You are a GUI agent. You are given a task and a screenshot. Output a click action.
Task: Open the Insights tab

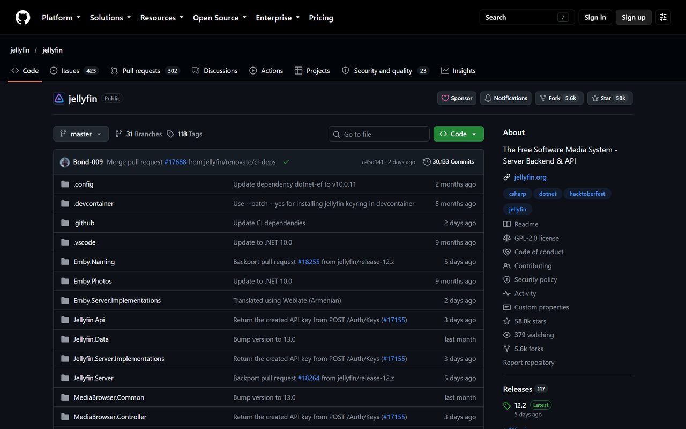(x=458, y=71)
